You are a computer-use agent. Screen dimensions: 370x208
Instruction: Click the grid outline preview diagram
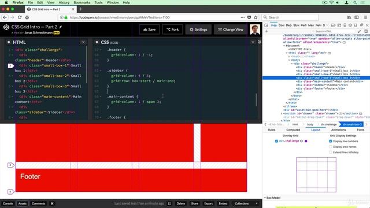(x=316, y=174)
